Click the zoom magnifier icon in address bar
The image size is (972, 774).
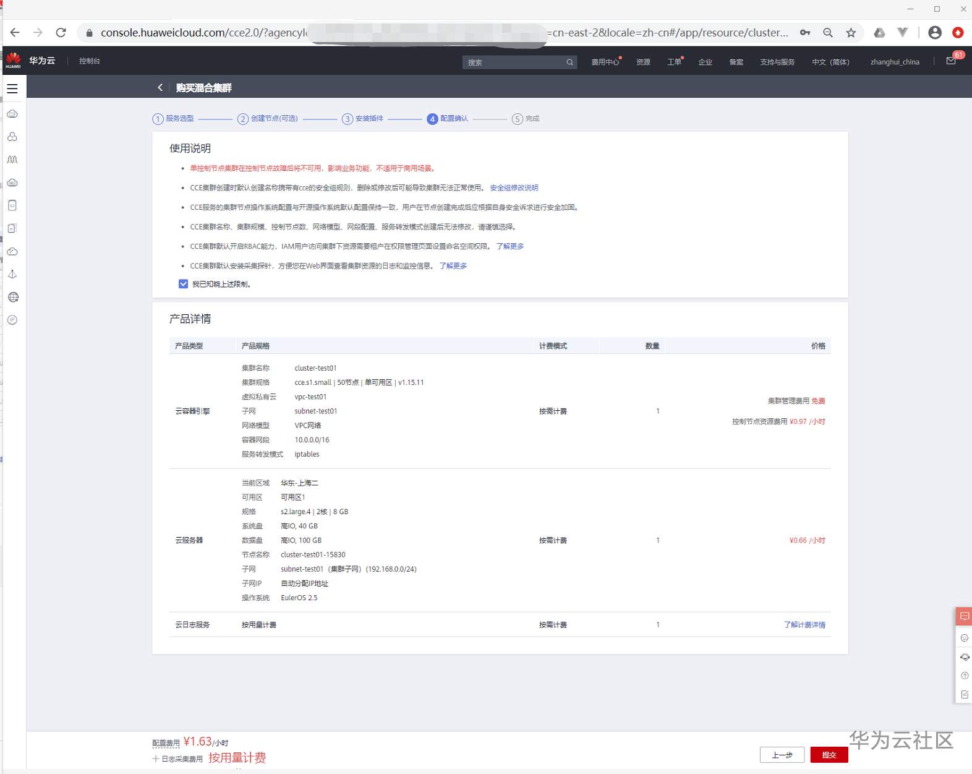(828, 32)
